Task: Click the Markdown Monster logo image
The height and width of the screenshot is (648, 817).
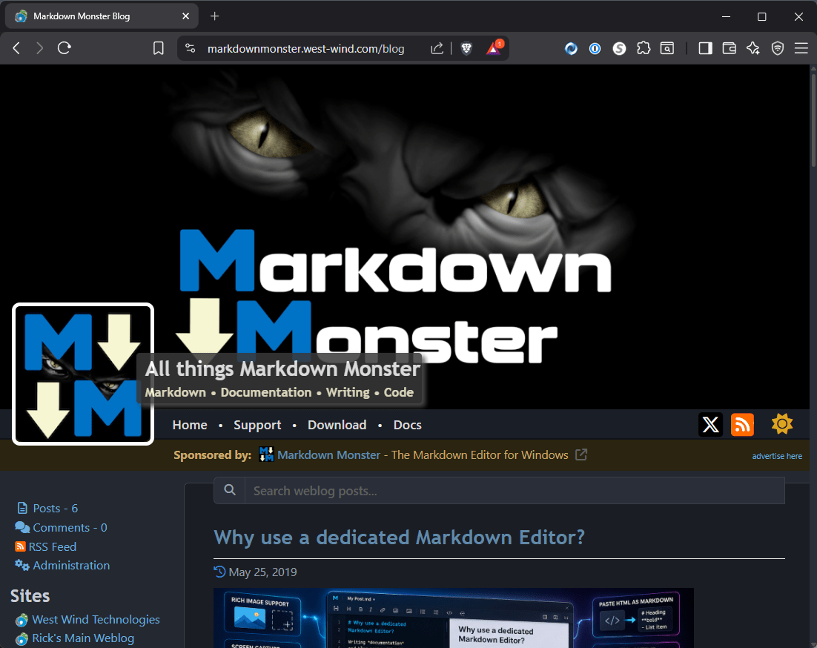Action: 83,374
